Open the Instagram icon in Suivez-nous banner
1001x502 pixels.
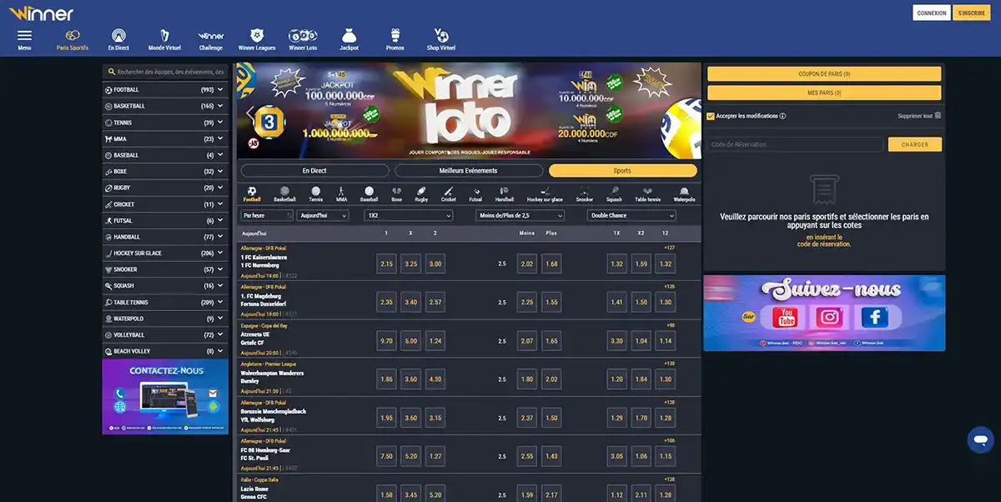pos(829,317)
